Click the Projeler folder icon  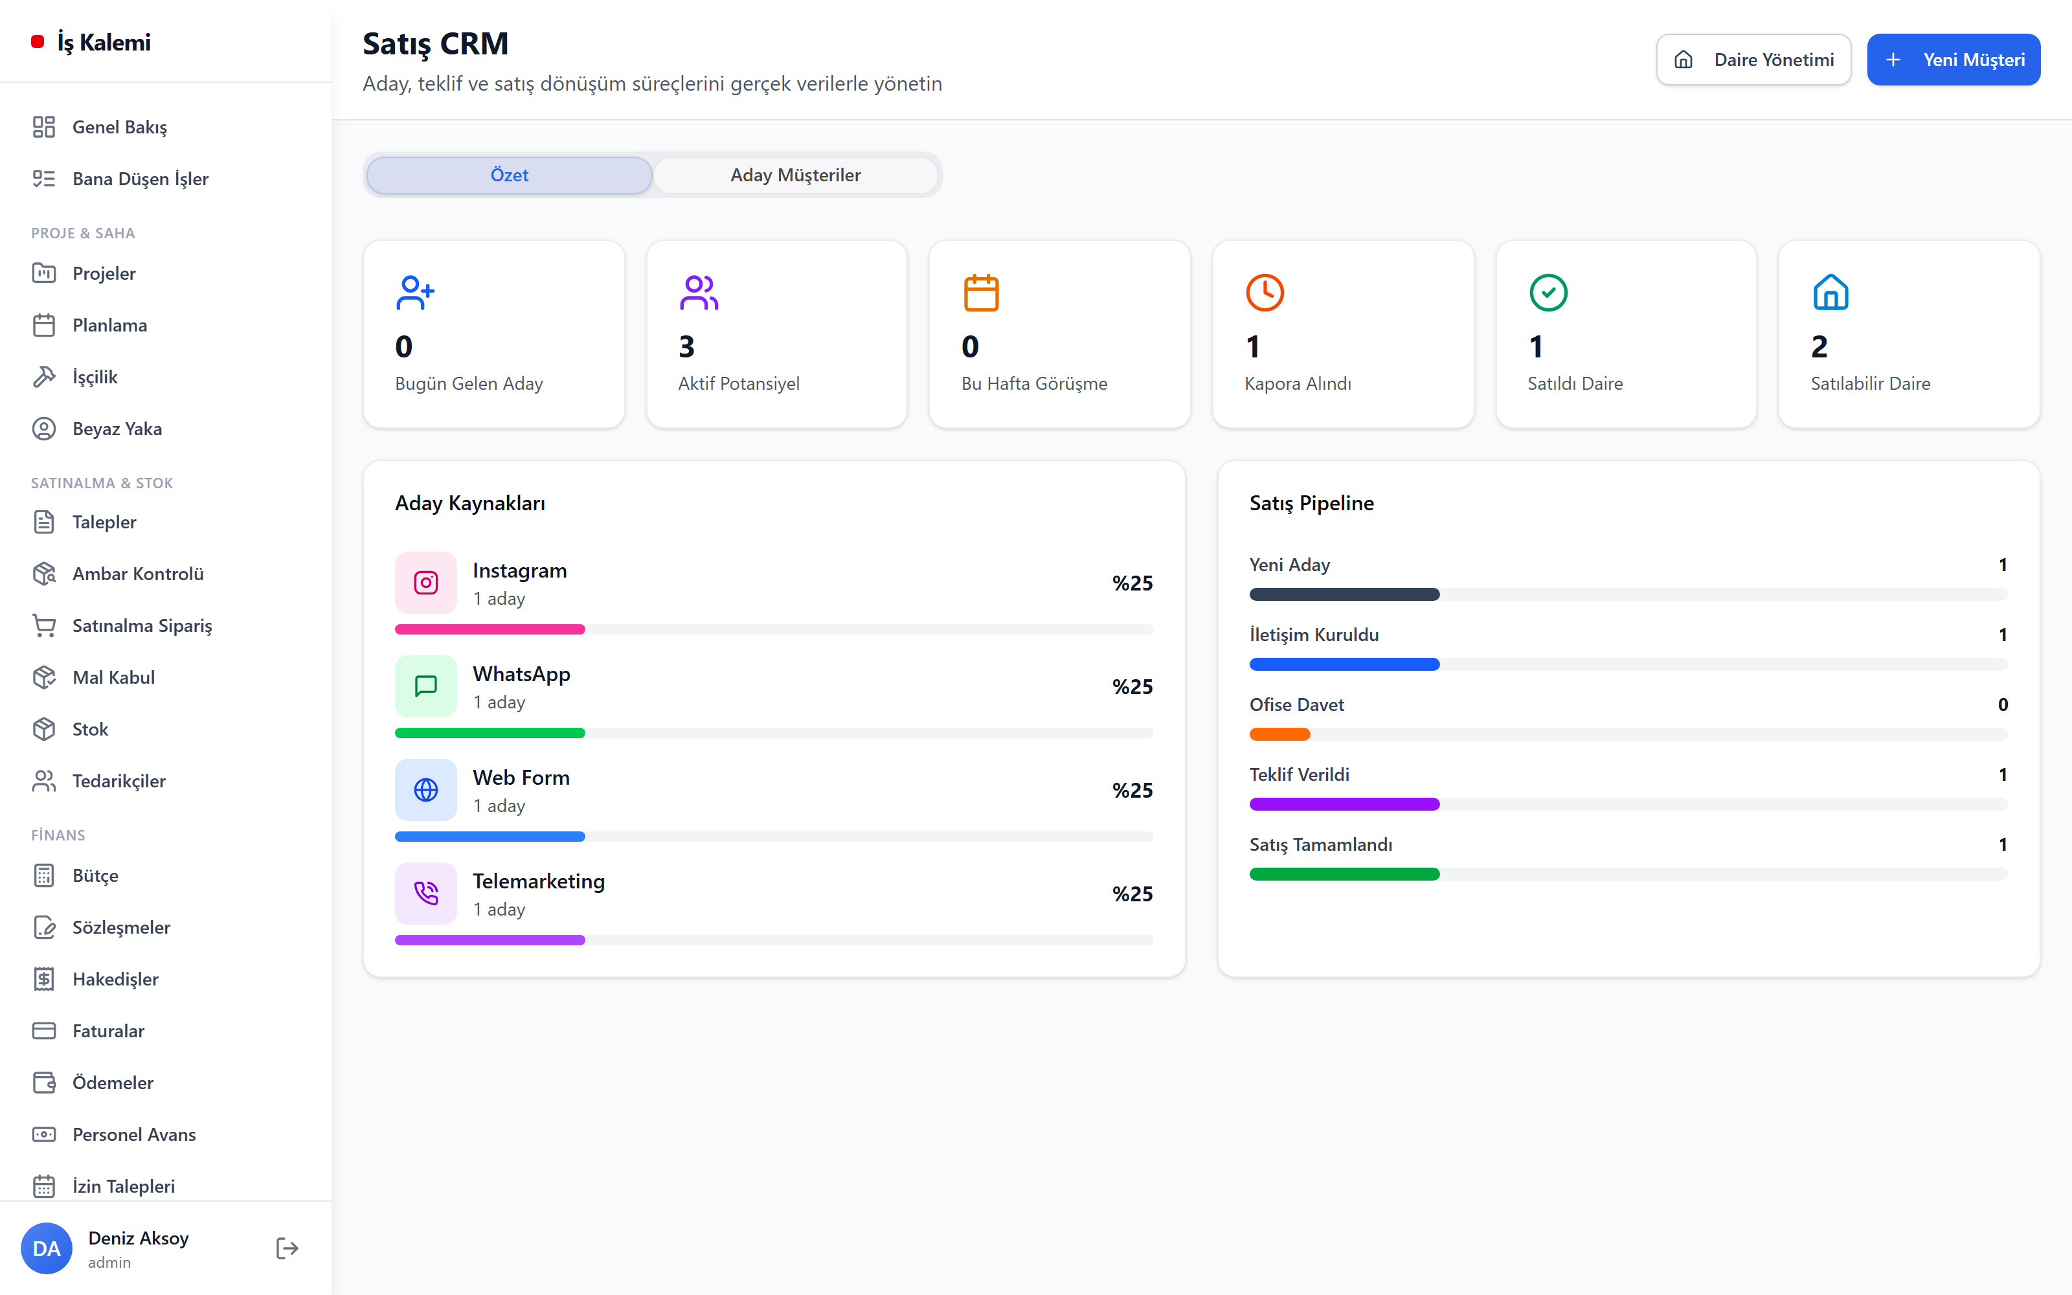click(43, 273)
